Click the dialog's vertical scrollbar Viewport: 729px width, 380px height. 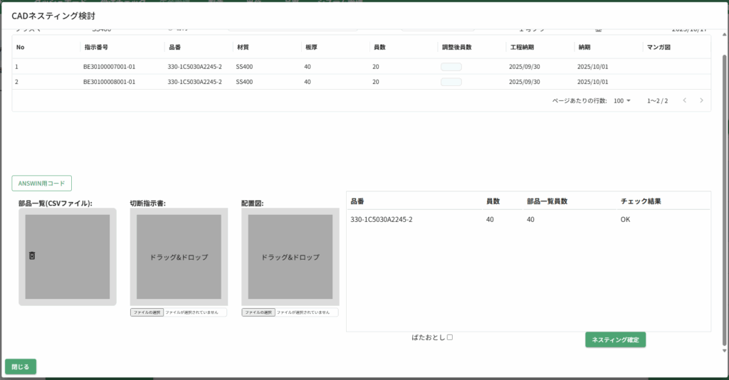pyautogui.click(x=725, y=199)
